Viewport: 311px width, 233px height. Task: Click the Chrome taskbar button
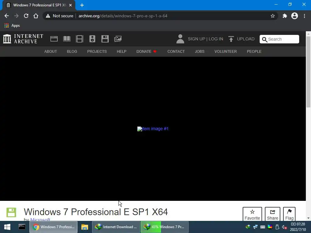(x=53, y=227)
